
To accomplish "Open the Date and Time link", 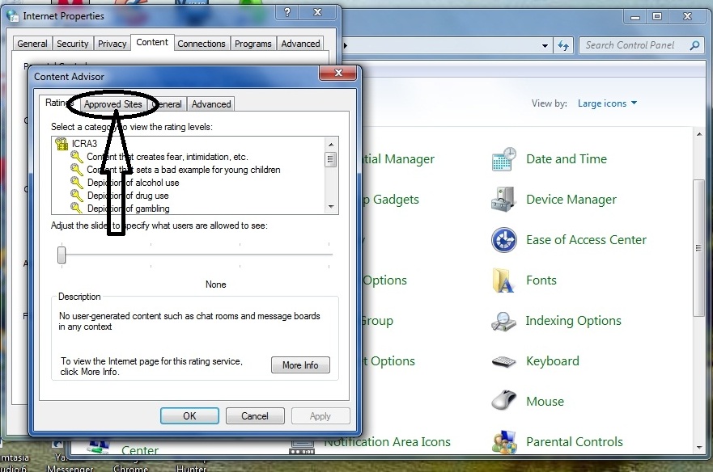I will click(567, 159).
